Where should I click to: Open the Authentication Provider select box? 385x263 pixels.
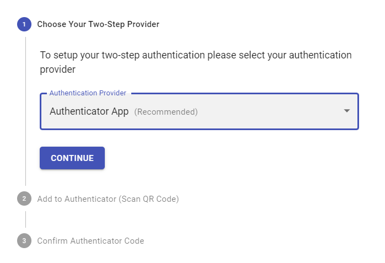coord(199,111)
